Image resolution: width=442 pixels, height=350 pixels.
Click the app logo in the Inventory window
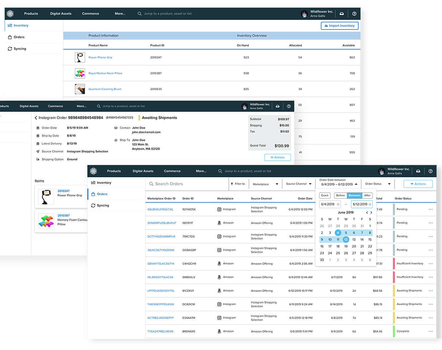tap(10, 14)
